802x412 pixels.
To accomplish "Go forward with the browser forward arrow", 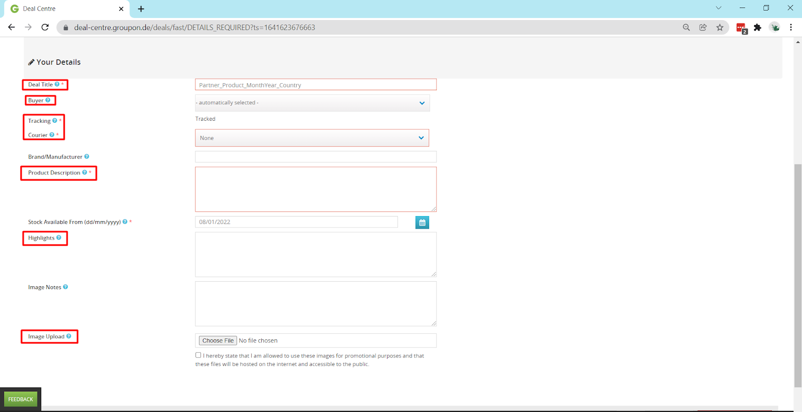I will click(28, 27).
